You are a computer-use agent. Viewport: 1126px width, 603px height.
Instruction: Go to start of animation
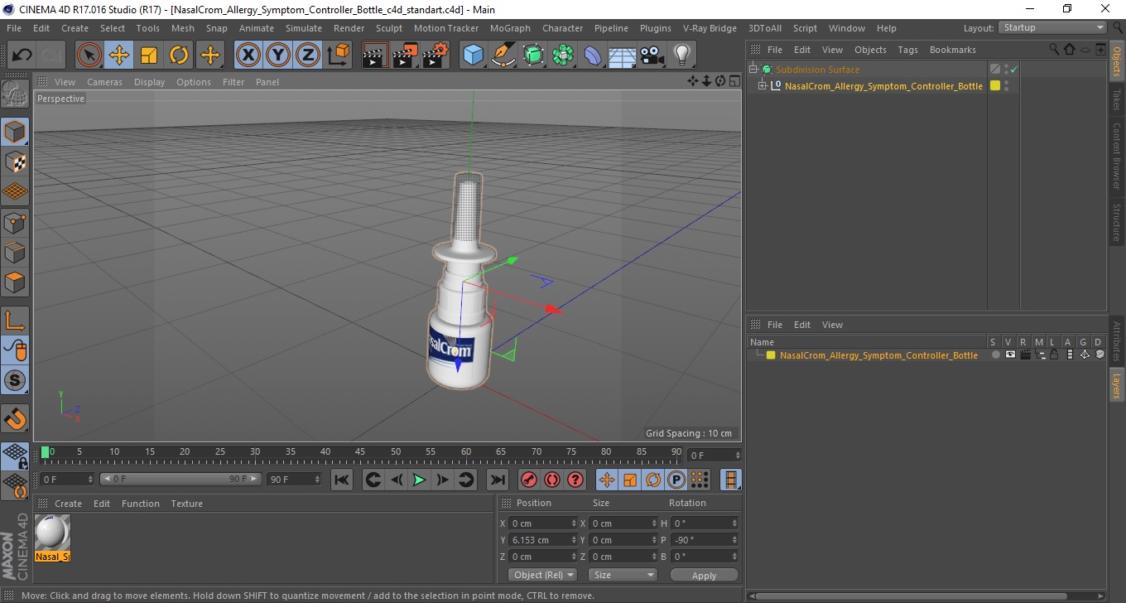[341, 480]
